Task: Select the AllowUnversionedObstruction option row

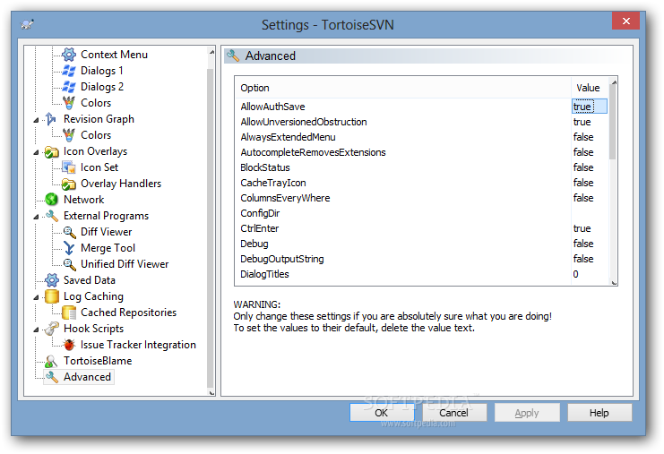Action: (422, 122)
